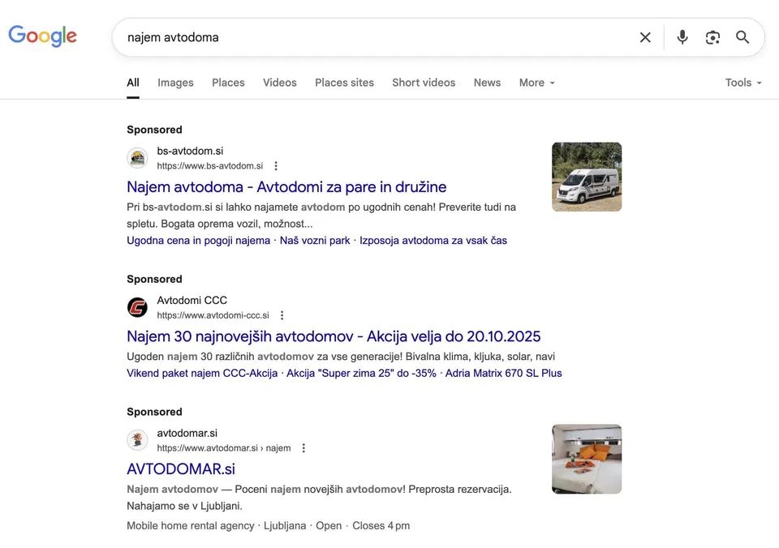This screenshot has height=548, width=779.
Task: Switch to Places tab
Action: pos(228,83)
